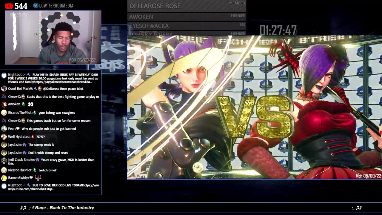Click Grave-X avatar beside 'This games trash'
Image resolution: width=382 pixels, height=215 pixels.
coord(4,121)
